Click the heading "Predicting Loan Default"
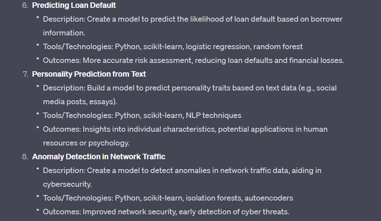This screenshot has height=221, width=381. 74,5
